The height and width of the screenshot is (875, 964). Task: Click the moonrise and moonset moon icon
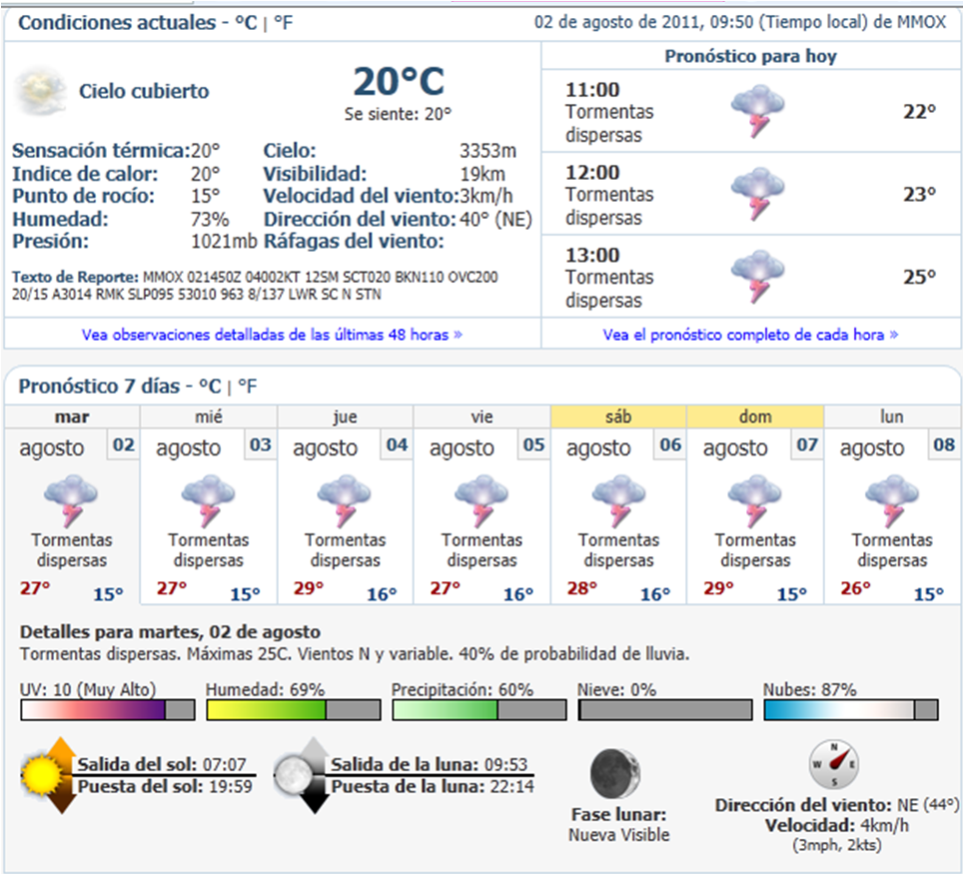tap(300, 775)
